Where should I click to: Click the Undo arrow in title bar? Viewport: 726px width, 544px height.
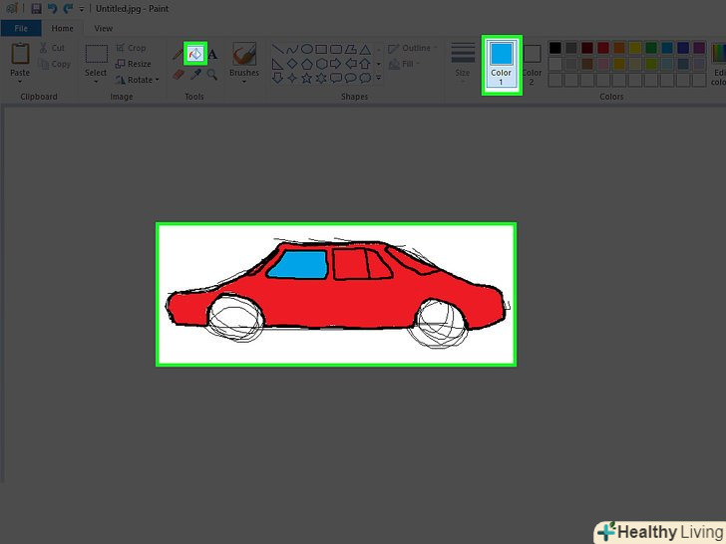[52, 8]
